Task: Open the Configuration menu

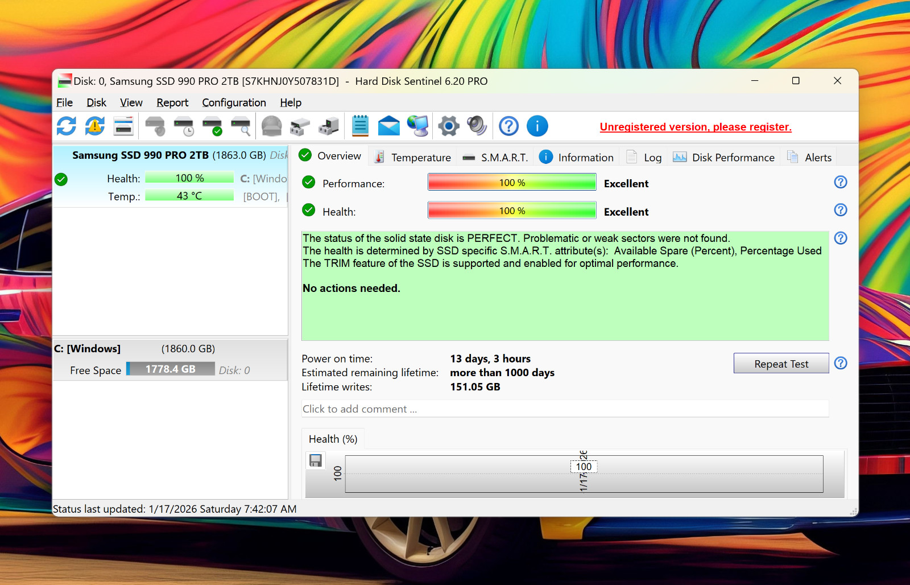Action: tap(234, 102)
